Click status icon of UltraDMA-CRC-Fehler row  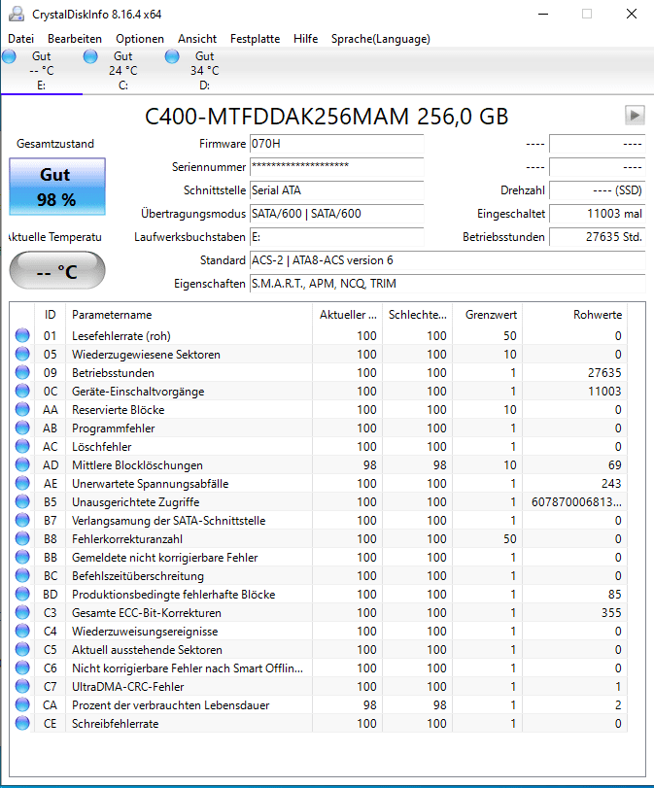pyautogui.click(x=22, y=686)
